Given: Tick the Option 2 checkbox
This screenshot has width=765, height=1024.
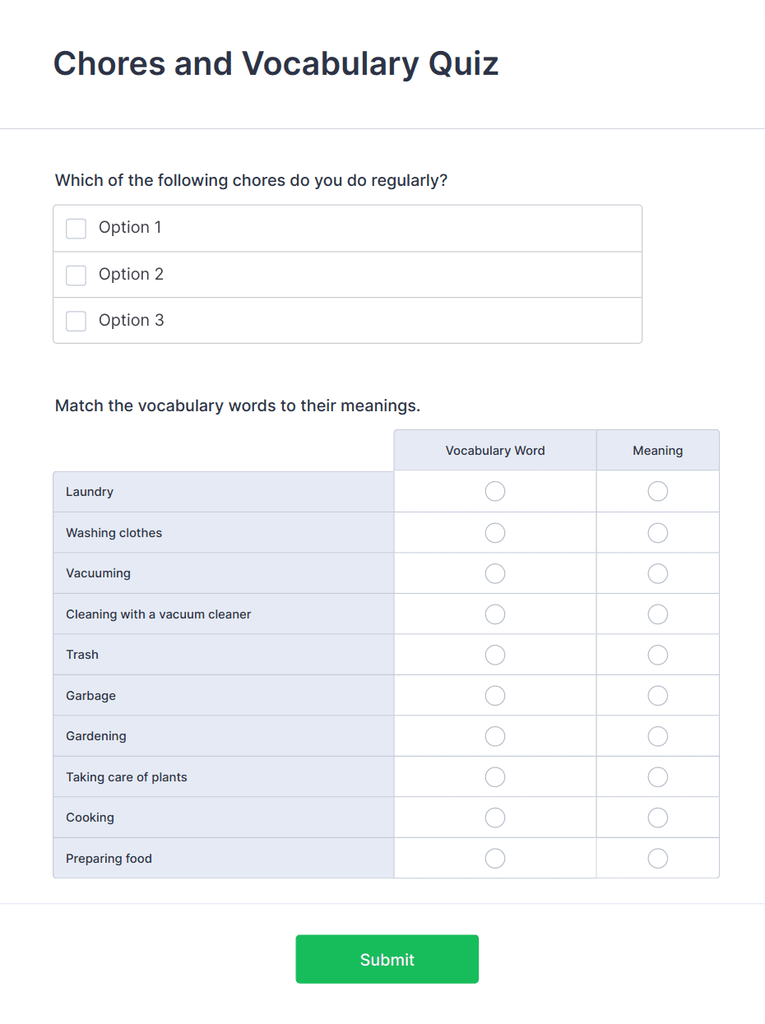Looking at the screenshot, I should click(x=76, y=275).
